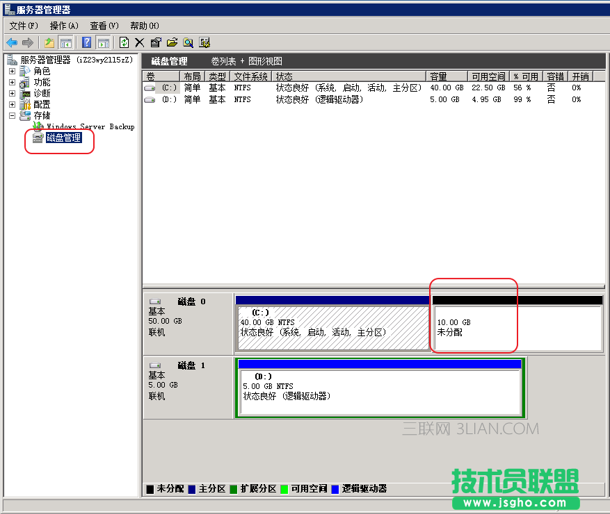Click the show action pane toolbar icon

pos(104,42)
